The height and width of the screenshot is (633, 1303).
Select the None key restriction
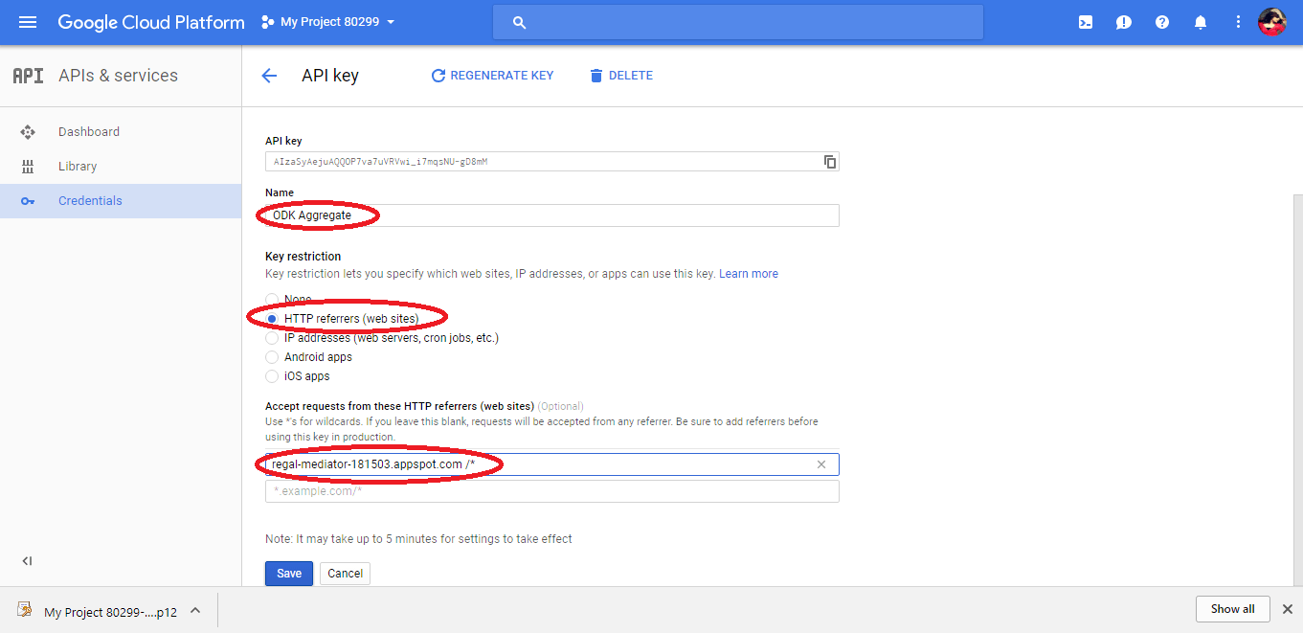tap(272, 300)
